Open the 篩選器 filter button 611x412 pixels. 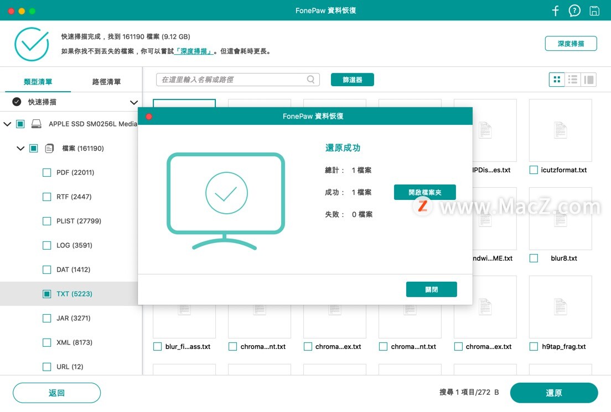(x=352, y=80)
